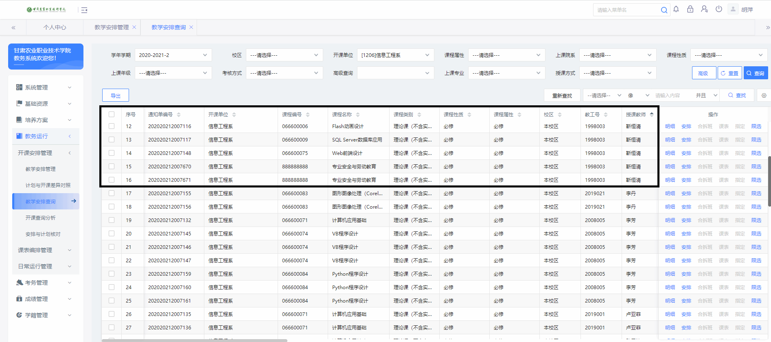This screenshot has width=771, height=342.
Task: Click the lock screen icon
Action: (x=690, y=9)
